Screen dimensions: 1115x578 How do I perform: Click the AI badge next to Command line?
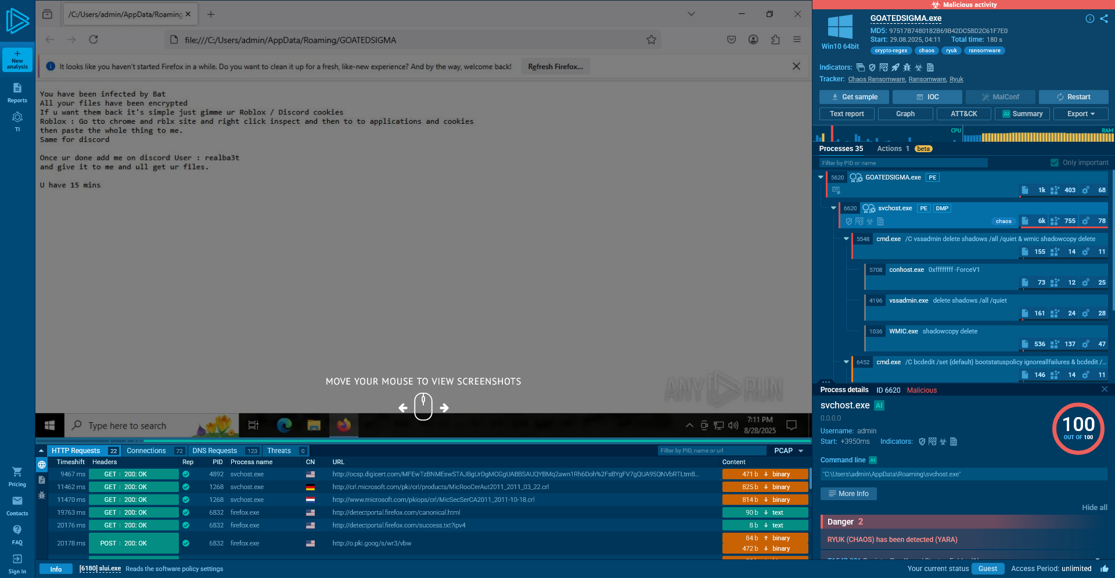point(873,460)
